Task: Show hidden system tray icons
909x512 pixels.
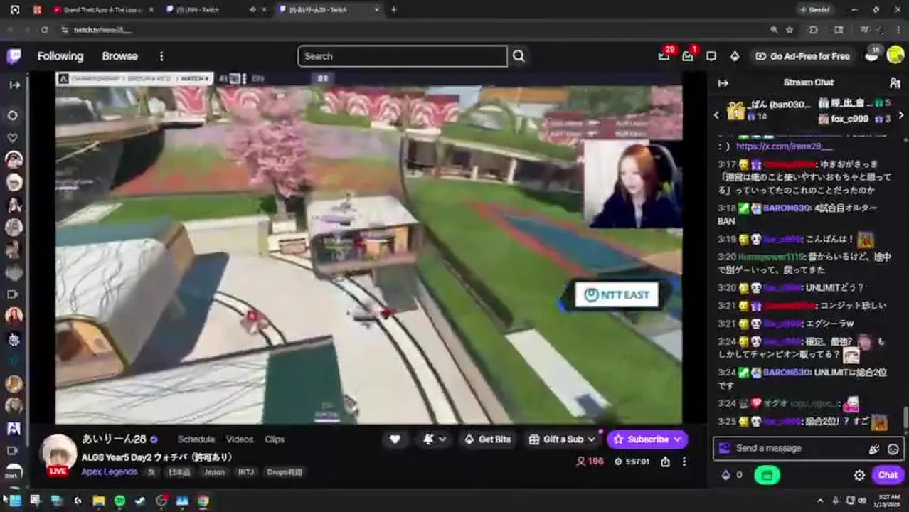Action: (x=820, y=501)
